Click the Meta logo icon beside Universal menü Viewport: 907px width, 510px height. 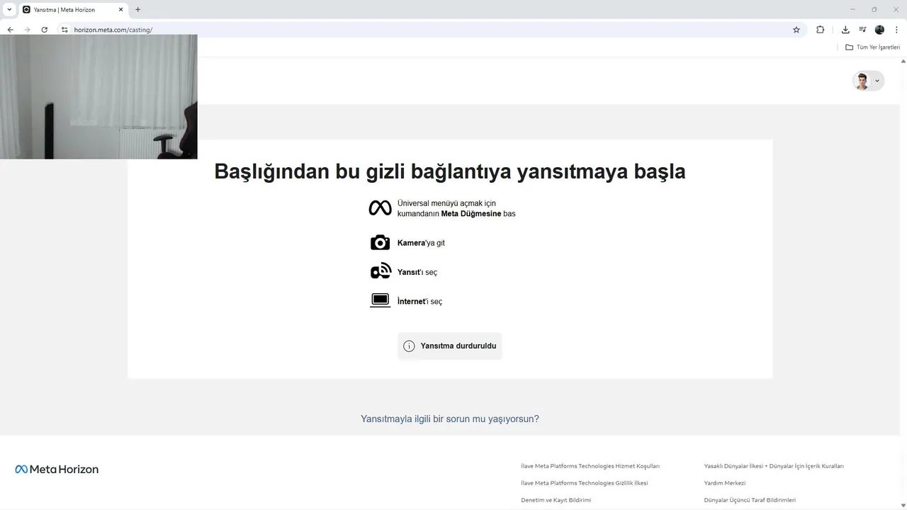381,208
